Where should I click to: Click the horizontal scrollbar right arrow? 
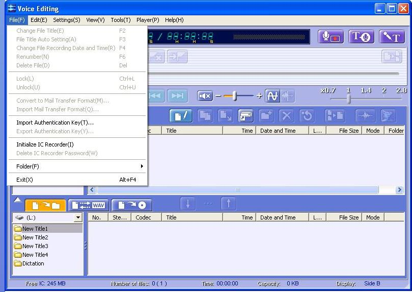click(399, 189)
